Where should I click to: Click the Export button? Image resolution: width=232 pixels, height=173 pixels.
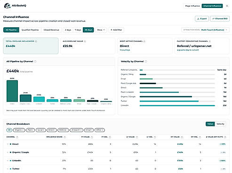pos(202,19)
